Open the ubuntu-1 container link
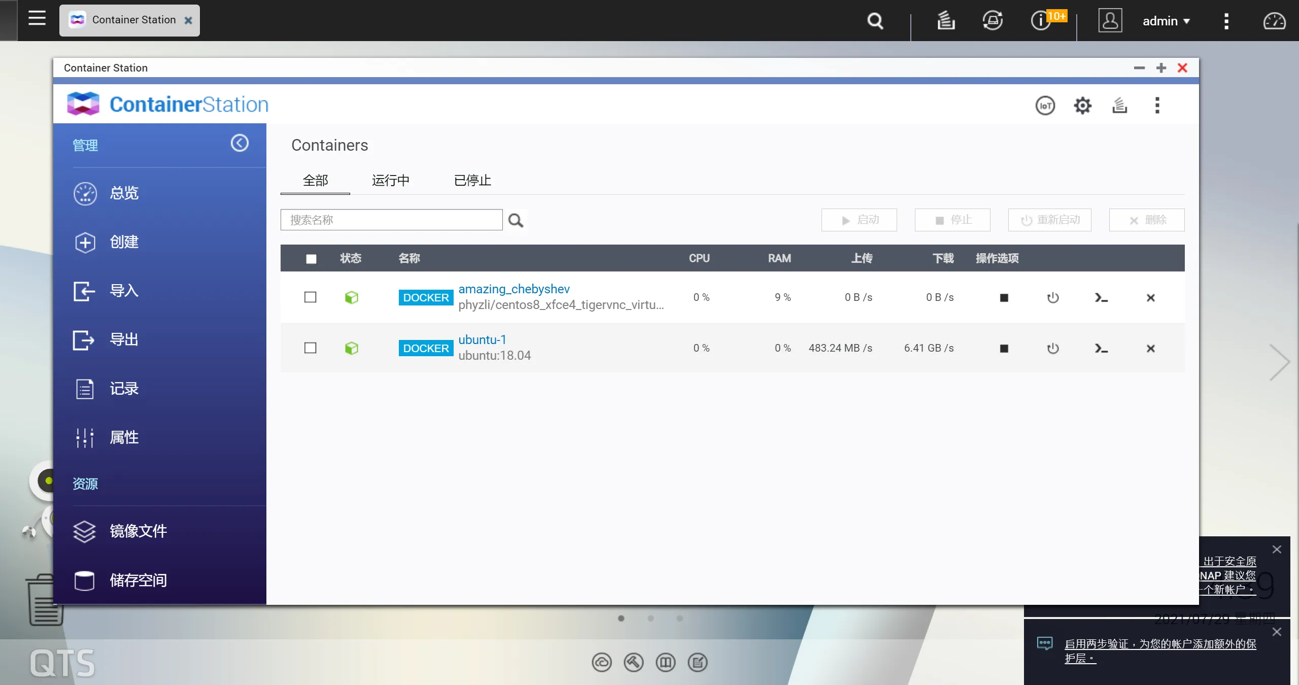Viewport: 1299px width, 685px height. [482, 340]
